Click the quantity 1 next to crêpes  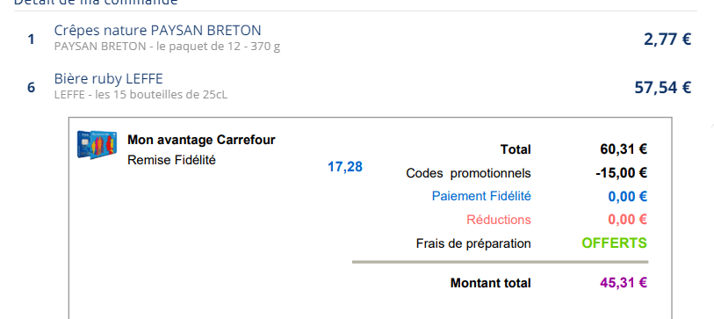point(31,40)
